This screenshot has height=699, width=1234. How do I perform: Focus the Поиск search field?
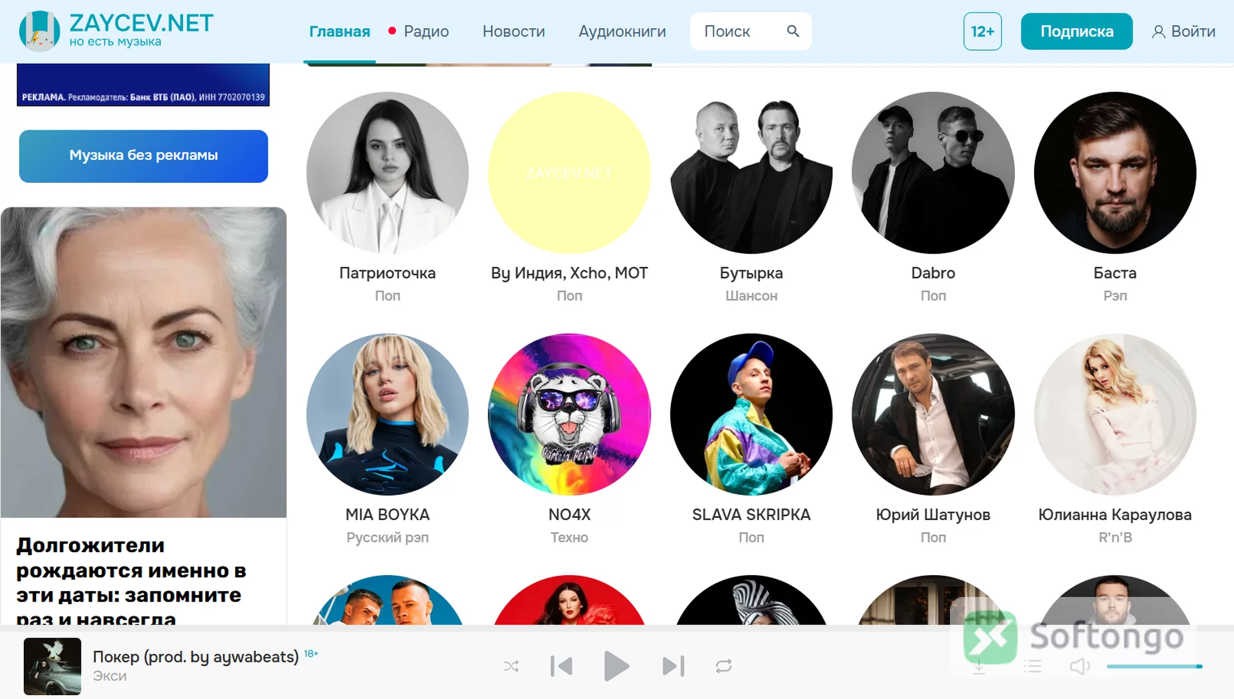pos(751,31)
